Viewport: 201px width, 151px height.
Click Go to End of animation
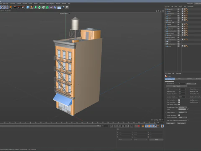(x=131, y=126)
